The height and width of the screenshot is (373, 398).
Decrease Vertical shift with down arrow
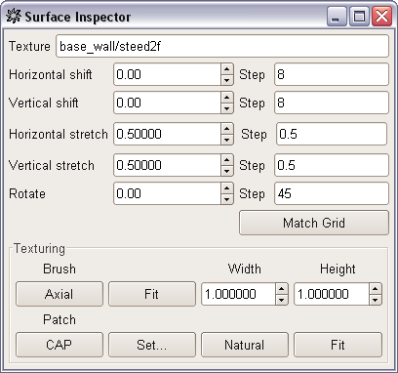227,108
